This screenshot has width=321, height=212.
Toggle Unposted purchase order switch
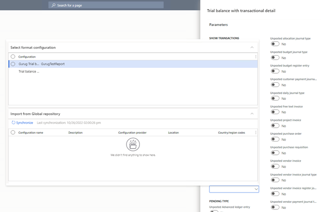pyautogui.click(x=275, y=139)
